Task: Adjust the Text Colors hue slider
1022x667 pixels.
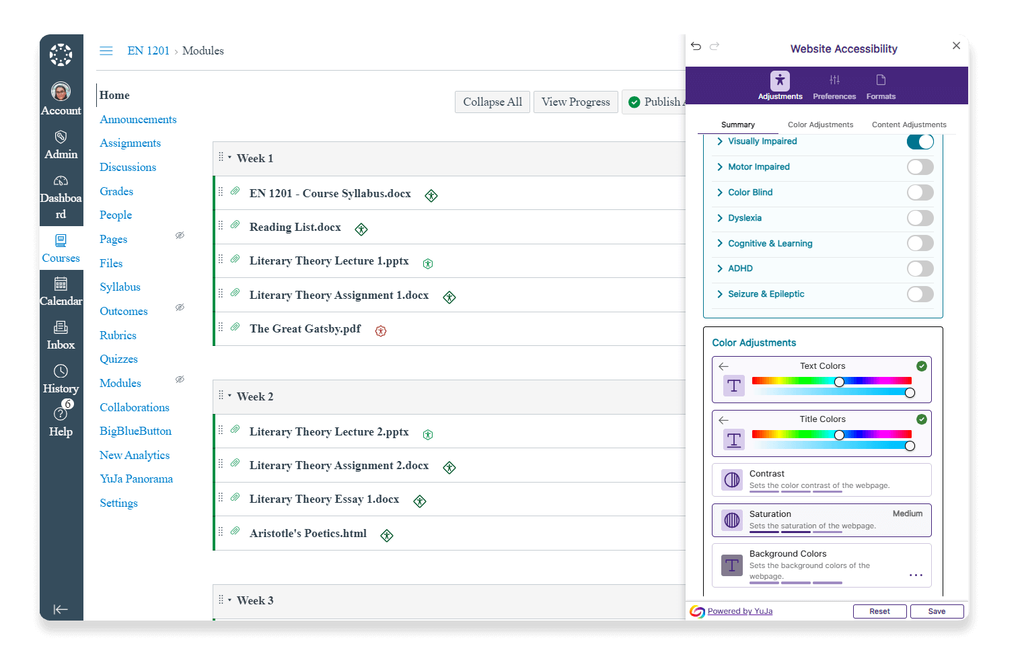Action: point(839,382)
